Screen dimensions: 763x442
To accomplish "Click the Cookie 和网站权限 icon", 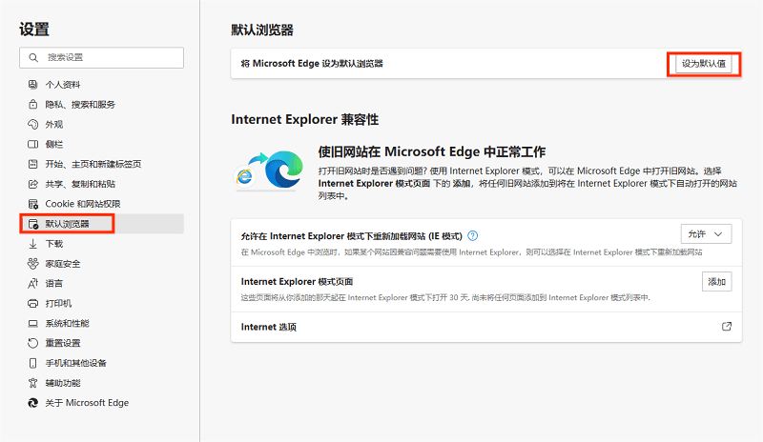I will [x=32, y=204].
